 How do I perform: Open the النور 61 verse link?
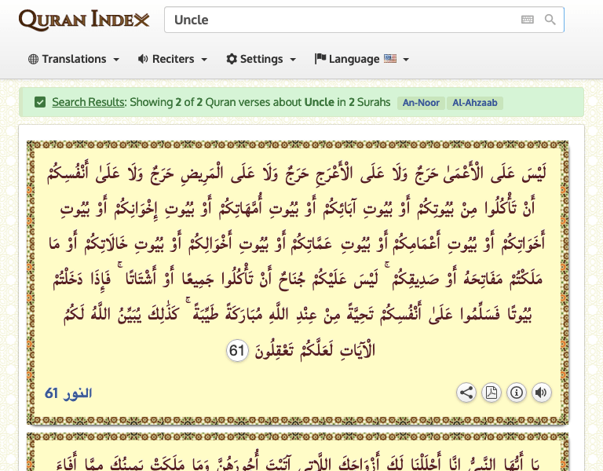tap(68, 392)
